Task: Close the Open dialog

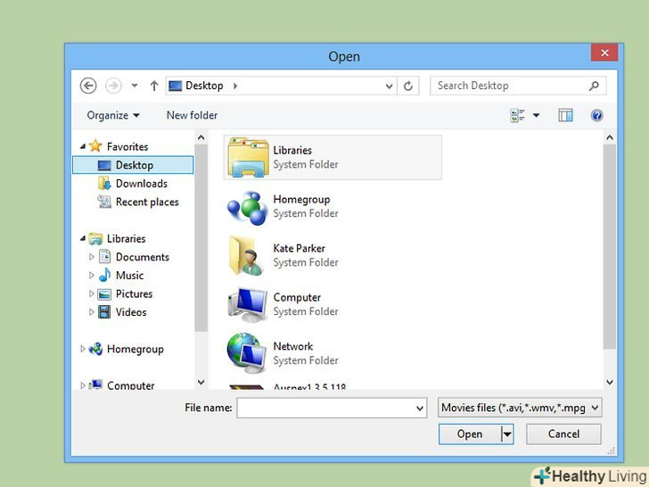Action: 604,53
